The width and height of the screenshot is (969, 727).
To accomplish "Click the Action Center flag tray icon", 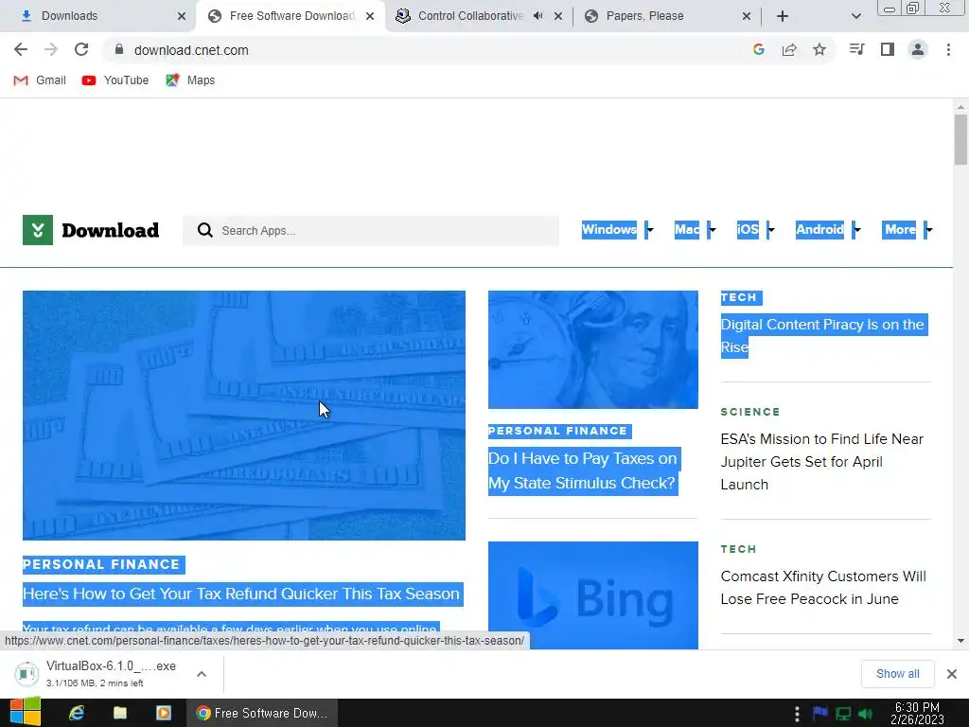I will (820, 713).
